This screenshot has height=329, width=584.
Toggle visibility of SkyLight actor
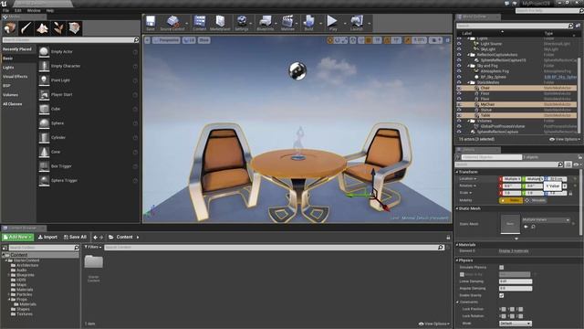coord(459,49)
